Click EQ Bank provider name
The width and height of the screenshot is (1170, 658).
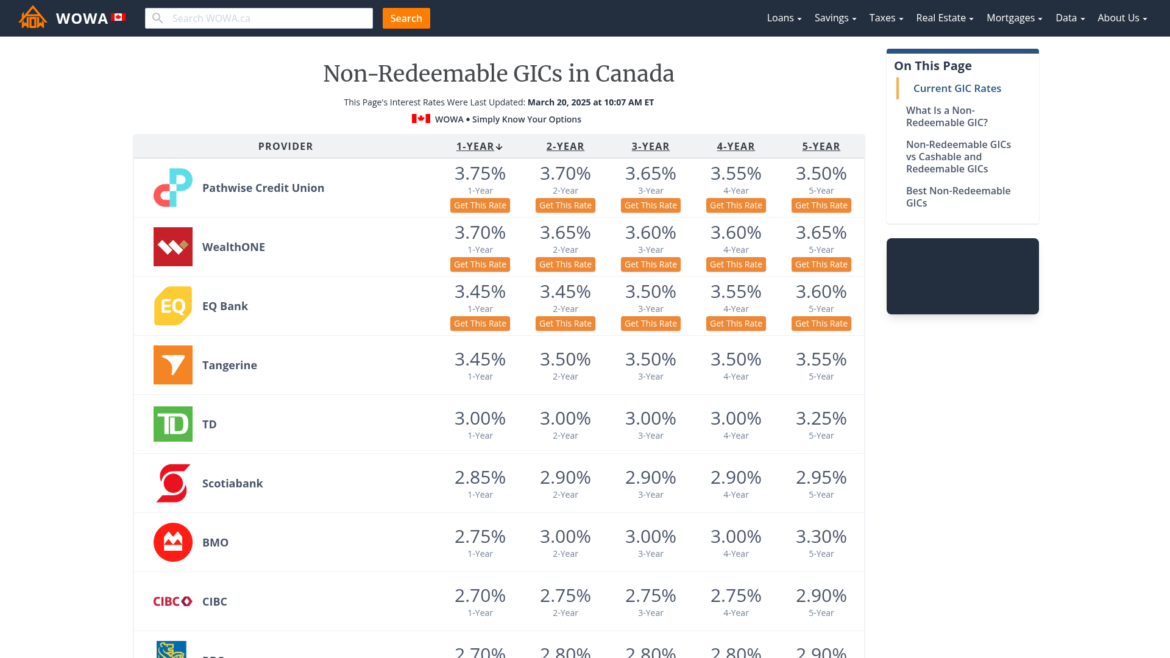225,306
